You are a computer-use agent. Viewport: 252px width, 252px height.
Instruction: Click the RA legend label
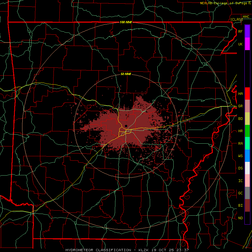click(240, 144)
